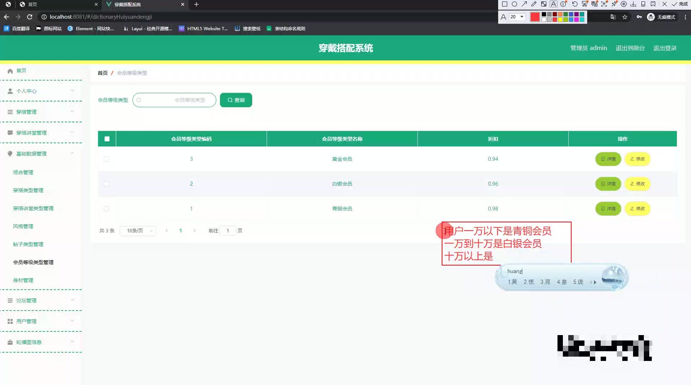Expand the 轮播图信息 sidebar menu

click(x=41, y=342)
